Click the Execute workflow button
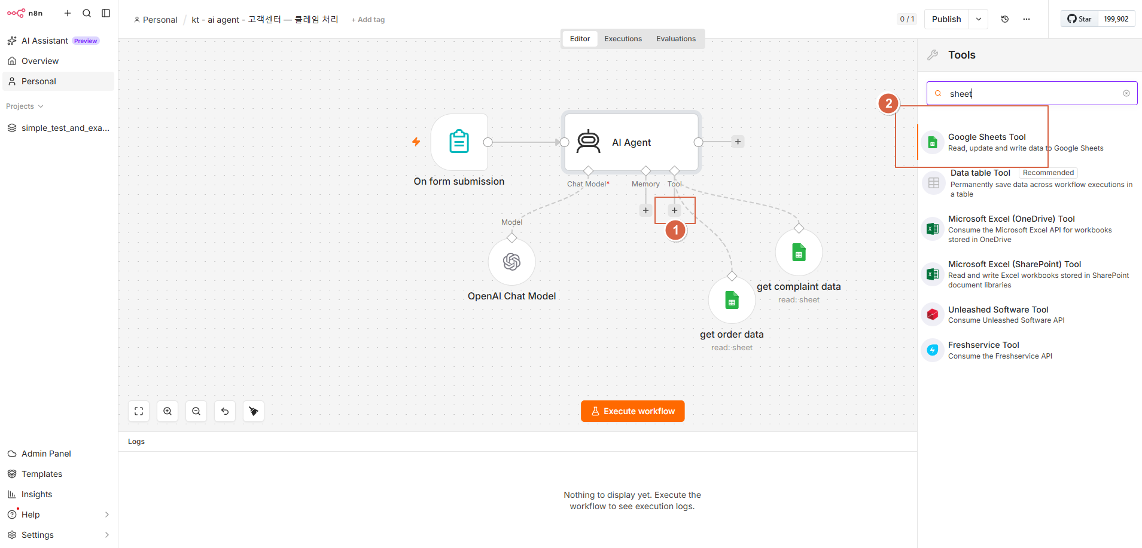This screenshot has width=1142, height=548. 632,411
